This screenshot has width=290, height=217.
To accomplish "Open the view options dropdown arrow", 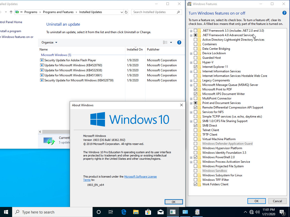I will [171, 42].
